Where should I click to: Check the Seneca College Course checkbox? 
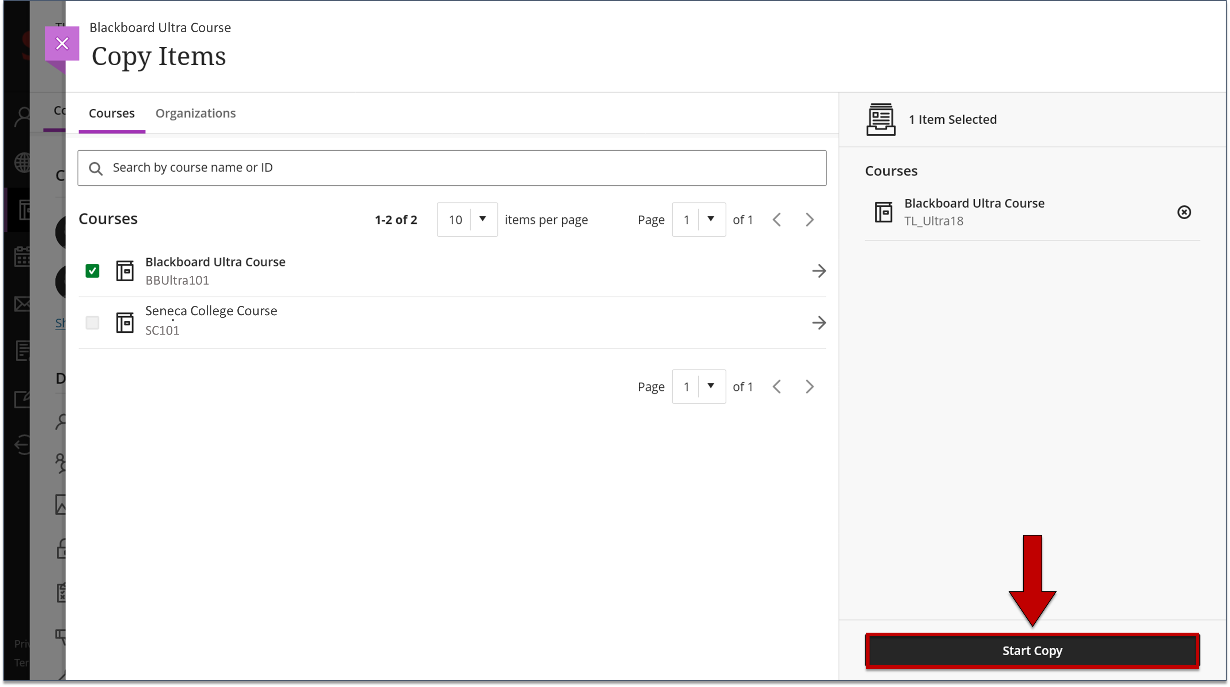pyautogui.click(x=92, y=323)
